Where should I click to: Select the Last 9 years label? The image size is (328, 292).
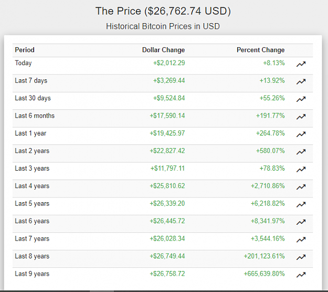point(32,274)
